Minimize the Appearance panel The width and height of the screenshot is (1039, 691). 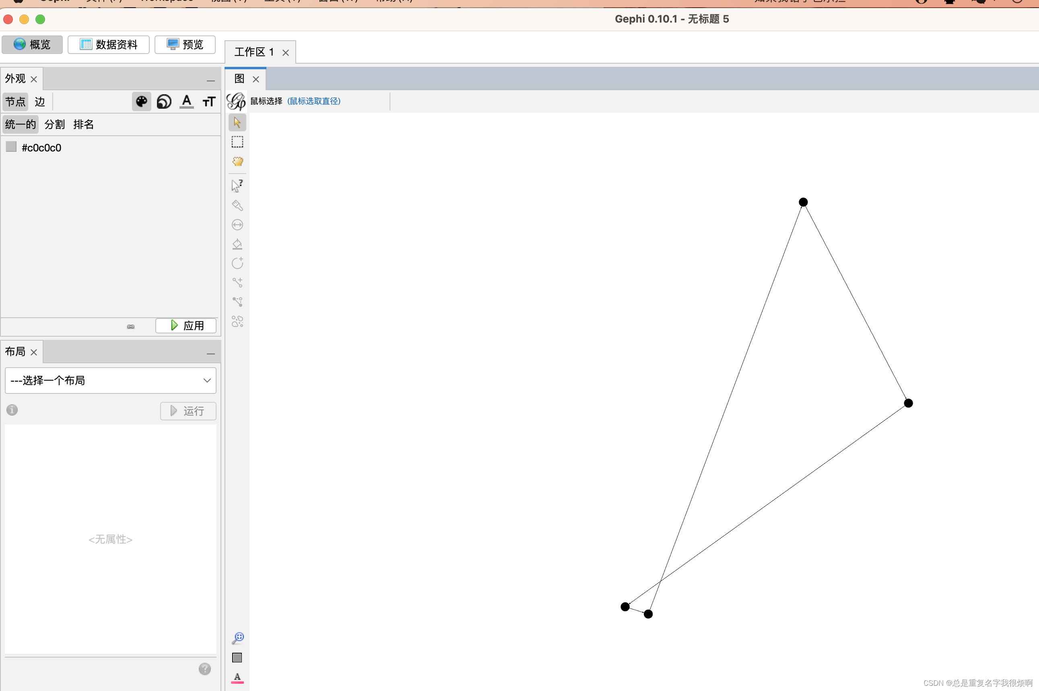210,81
